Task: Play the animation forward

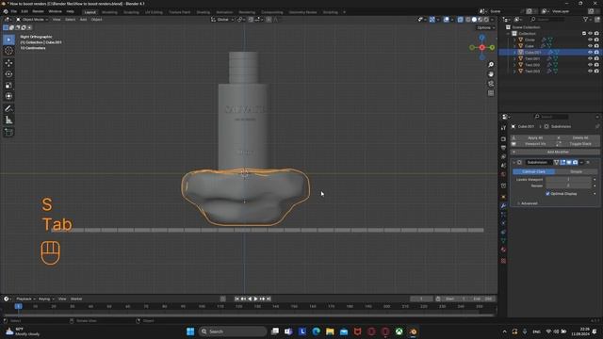Action: (255, 299)
